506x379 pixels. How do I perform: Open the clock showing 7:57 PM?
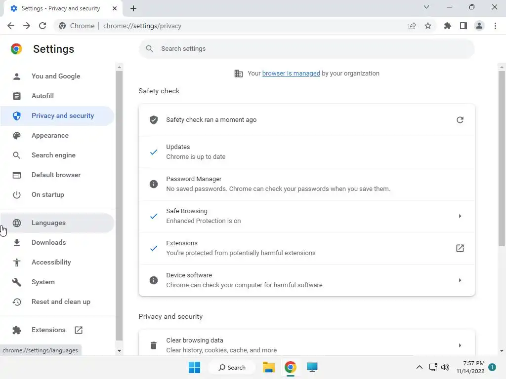pos(470,367)
